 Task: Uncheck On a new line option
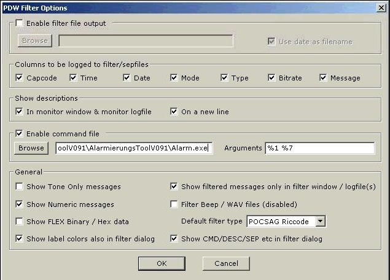174,112
